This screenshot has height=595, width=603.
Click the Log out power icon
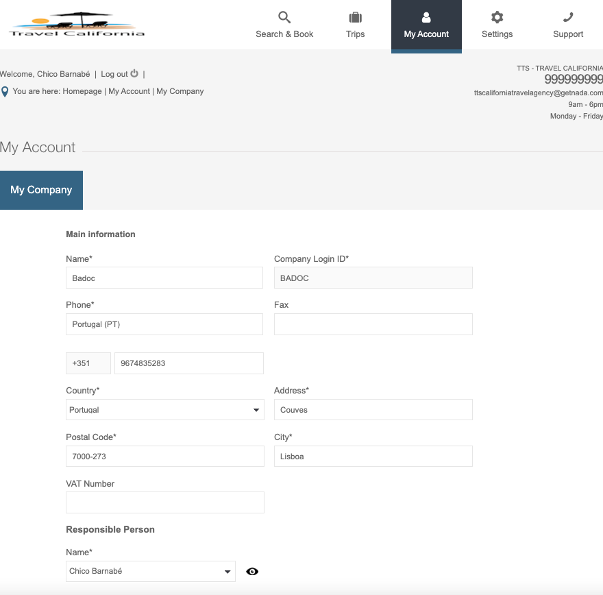pyautogui.click(x=134, y=74)
